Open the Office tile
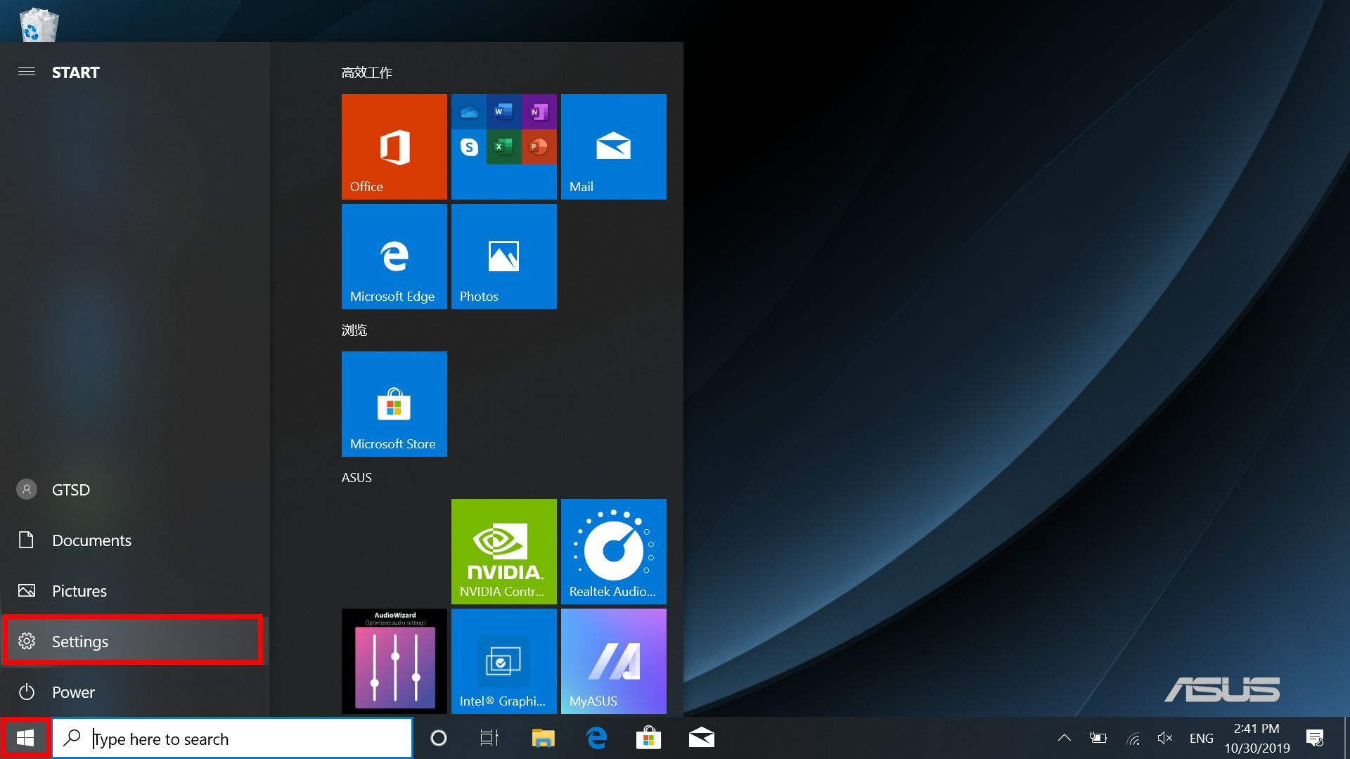This screenshot has height=759, width=1350. [x=394, y=147]
